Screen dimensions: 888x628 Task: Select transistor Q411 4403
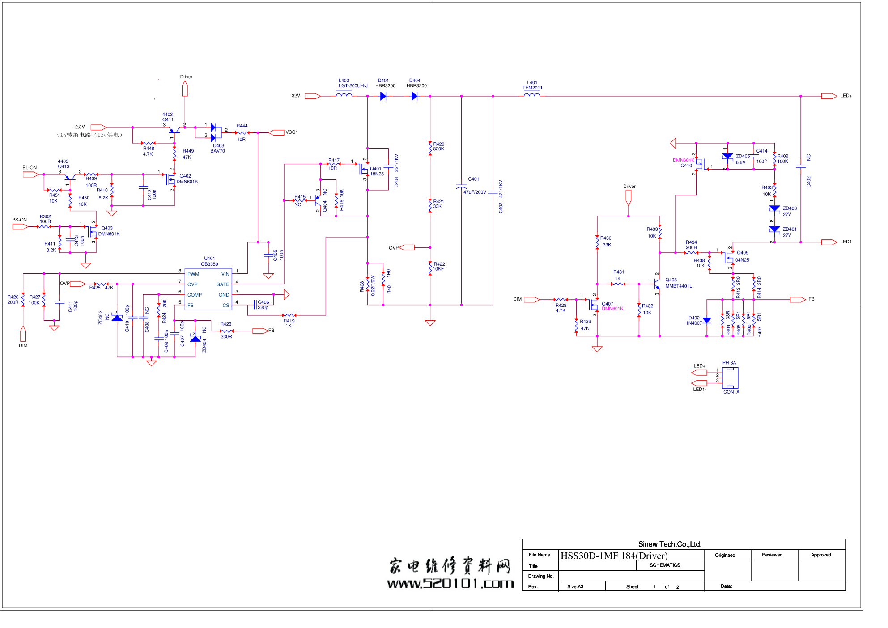174,130
